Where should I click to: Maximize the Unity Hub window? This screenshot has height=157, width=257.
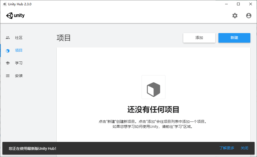238,4
